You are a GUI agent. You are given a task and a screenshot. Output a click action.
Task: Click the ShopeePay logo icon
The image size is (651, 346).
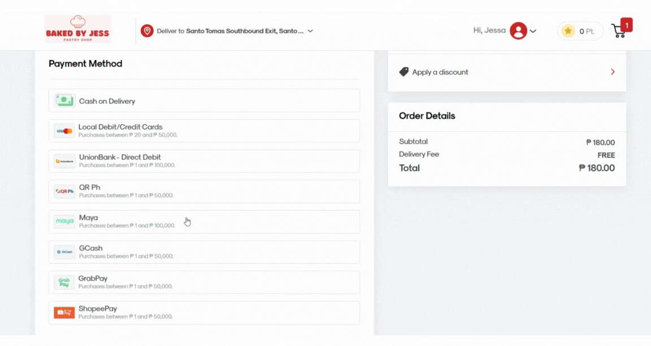click(x=64, y=312)
